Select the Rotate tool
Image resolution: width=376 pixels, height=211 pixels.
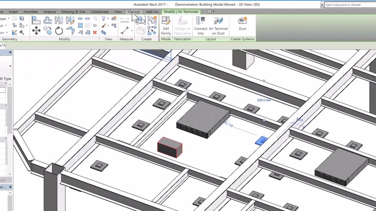coord(59,31)
